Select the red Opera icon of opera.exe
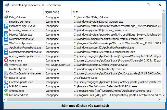Screen dimensions: 167x110 click(6, 60)
